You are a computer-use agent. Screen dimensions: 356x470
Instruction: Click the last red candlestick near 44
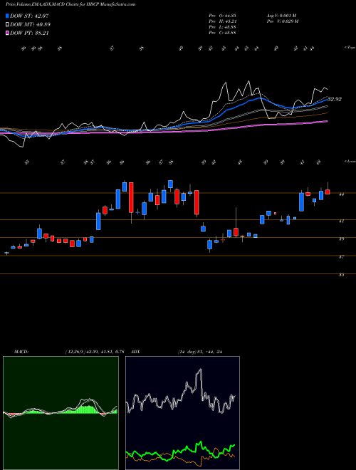(x=328, y=192)
